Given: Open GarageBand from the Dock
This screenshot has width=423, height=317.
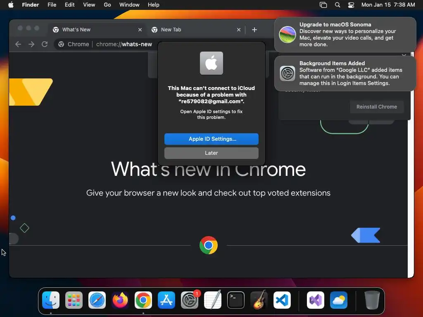Looking at the screenshot, I should [259, 300].
